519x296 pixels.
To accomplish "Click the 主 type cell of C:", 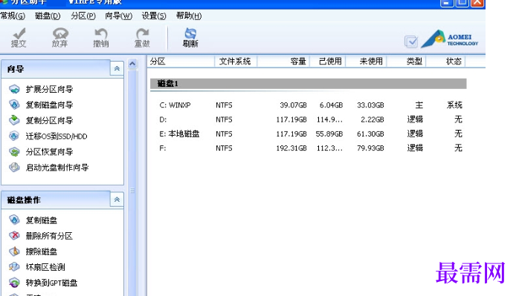I will (x=419, y=105).
